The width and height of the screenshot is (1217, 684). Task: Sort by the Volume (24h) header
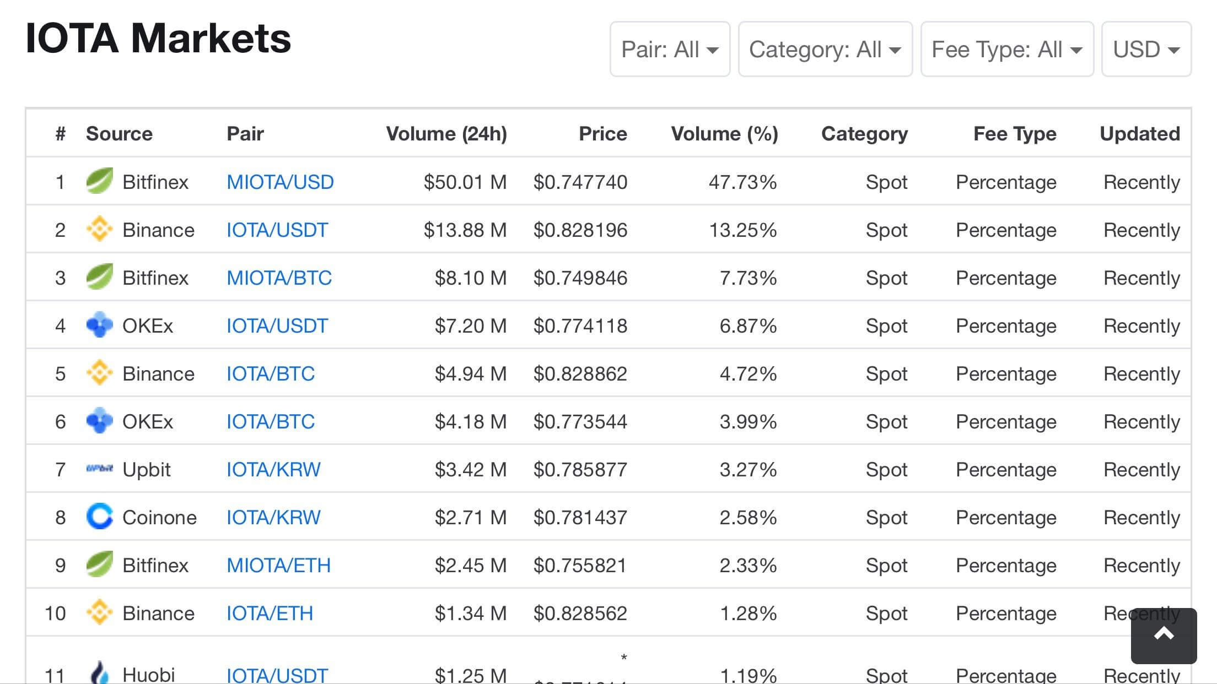point(446,134)
